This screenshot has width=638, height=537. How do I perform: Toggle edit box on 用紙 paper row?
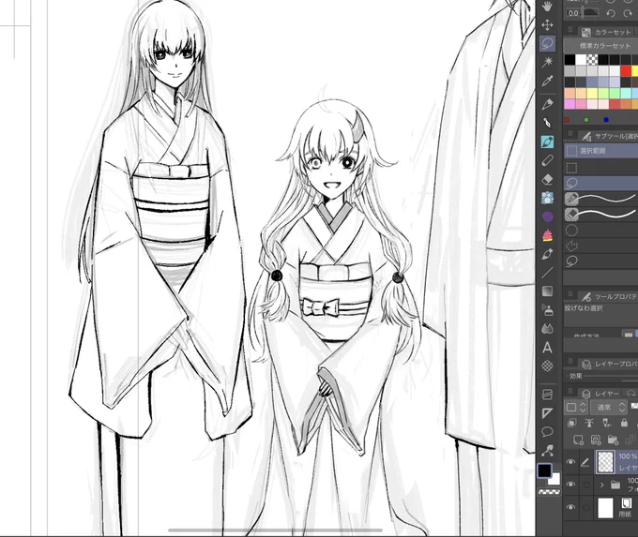pos(585,507)
